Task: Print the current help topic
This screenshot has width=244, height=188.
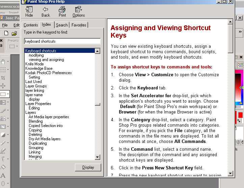Action: [x=62, y=12]
